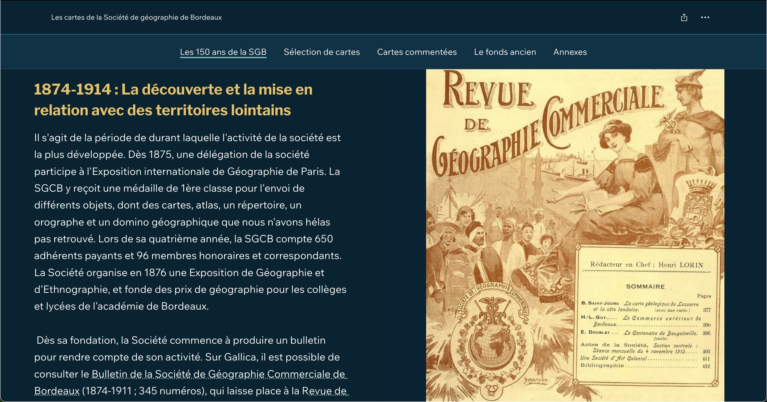Open the three-dots more options menu
This screenshot has width=767, height=402.
tap(705, 18)
